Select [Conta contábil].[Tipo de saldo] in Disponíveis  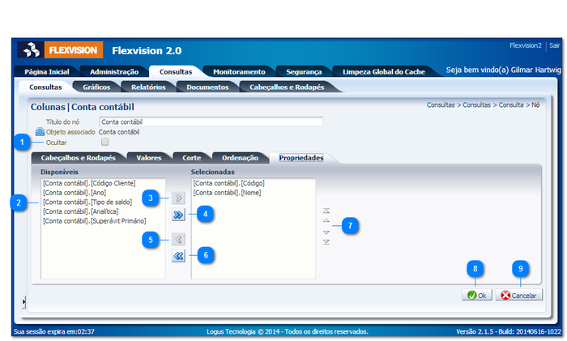tap(79, 202)
